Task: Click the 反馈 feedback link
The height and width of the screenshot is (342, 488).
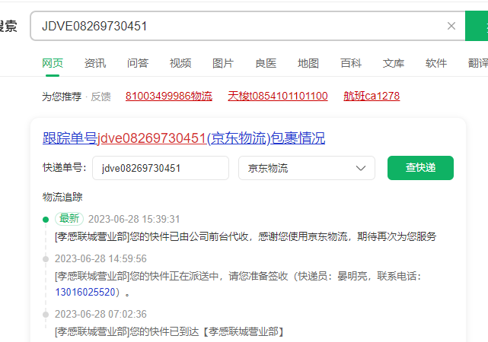Action: [x=101, y=97]
